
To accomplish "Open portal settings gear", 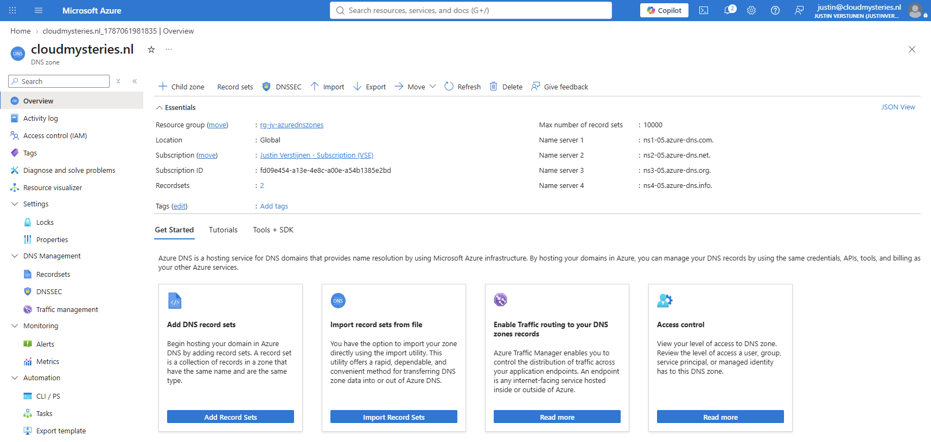I will pos(751,10).
